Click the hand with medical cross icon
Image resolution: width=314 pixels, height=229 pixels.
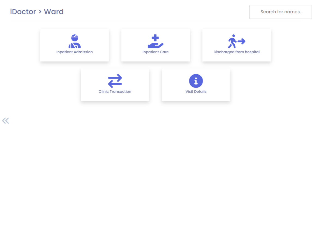click(155, 41)
